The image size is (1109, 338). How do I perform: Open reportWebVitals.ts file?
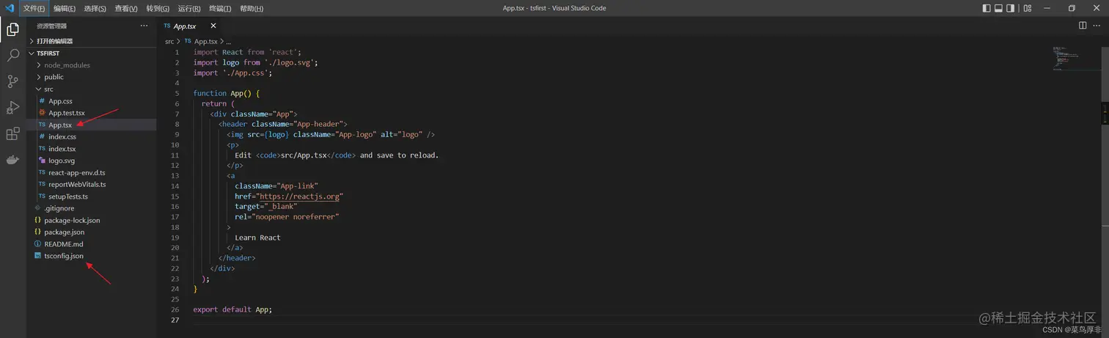tap(92, 184)
